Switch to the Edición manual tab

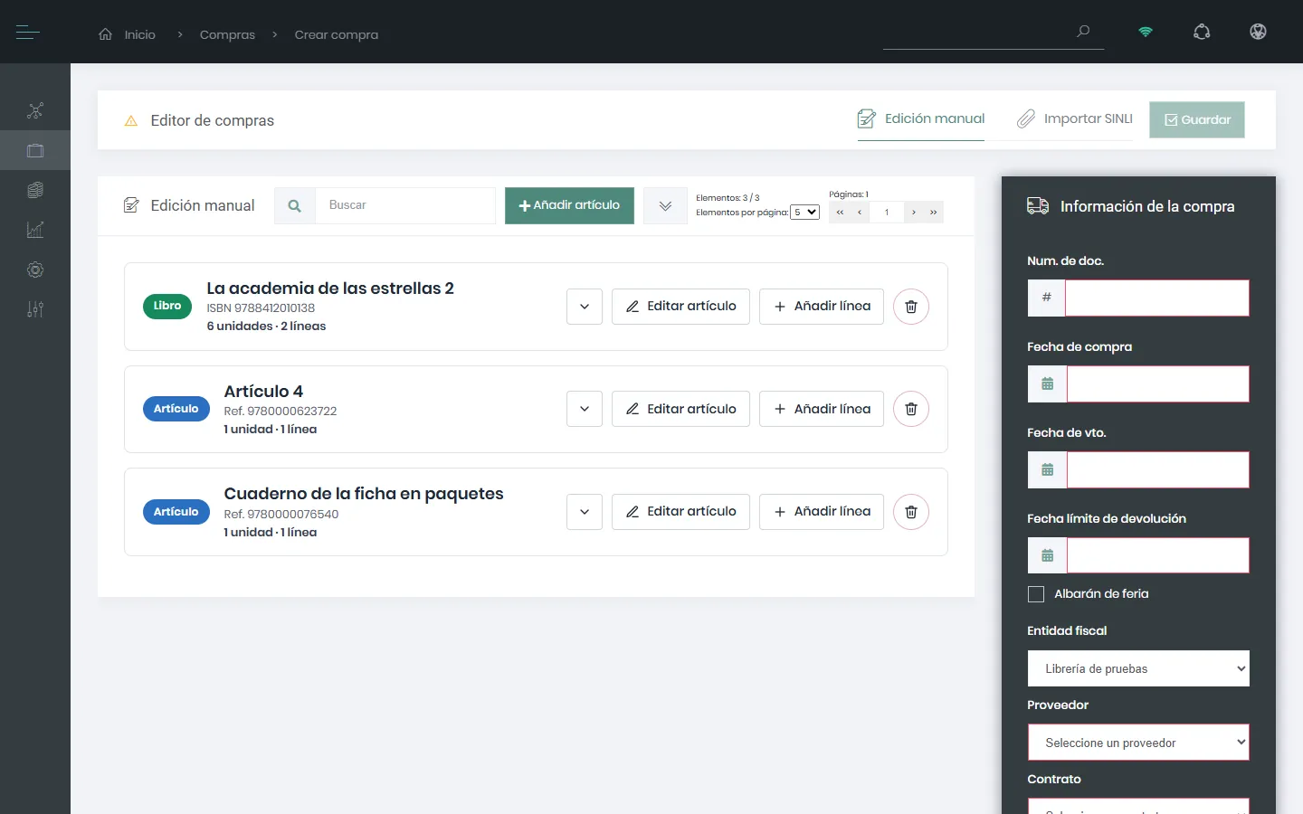click(x=921, y=119)
